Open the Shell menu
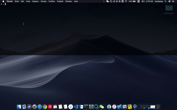 [17, 1]
